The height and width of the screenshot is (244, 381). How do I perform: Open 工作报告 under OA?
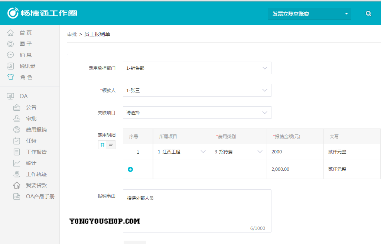[36, 152]
